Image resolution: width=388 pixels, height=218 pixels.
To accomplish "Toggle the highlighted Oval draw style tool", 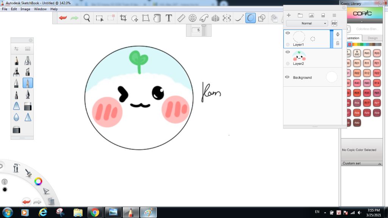I will click(250, 18).
